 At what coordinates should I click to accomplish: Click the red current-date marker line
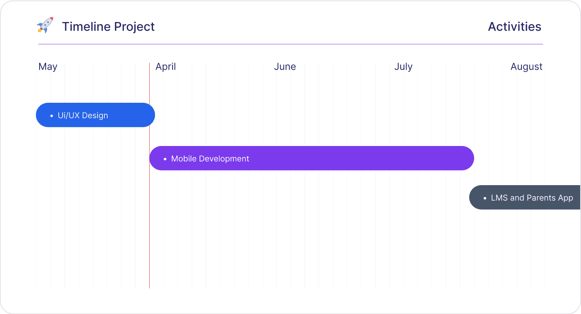coord(149,175)
